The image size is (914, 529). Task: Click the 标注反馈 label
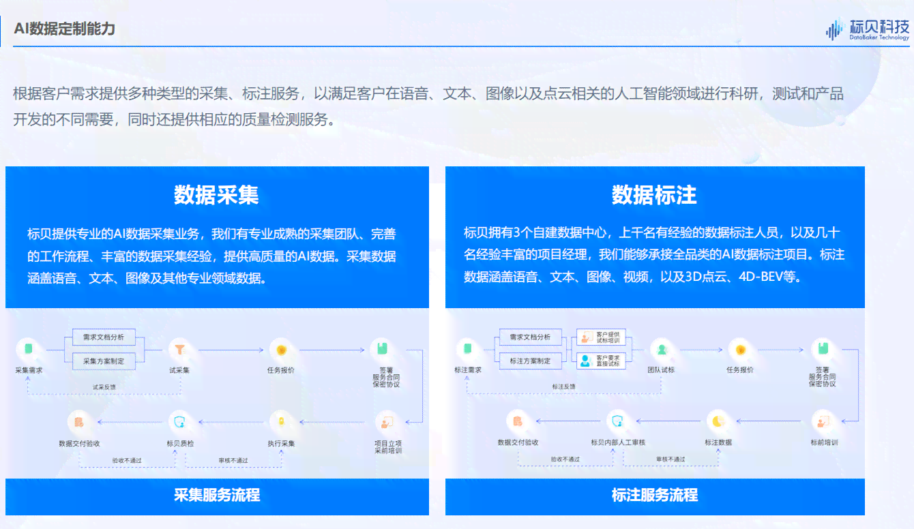coord(563,386)
